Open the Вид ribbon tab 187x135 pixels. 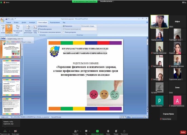[64, 22]
